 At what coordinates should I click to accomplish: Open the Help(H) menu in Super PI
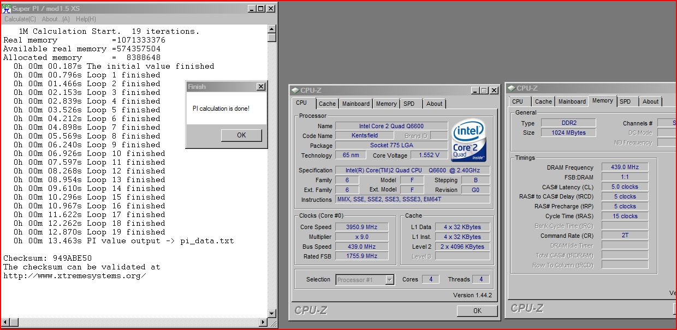[86, 19]
